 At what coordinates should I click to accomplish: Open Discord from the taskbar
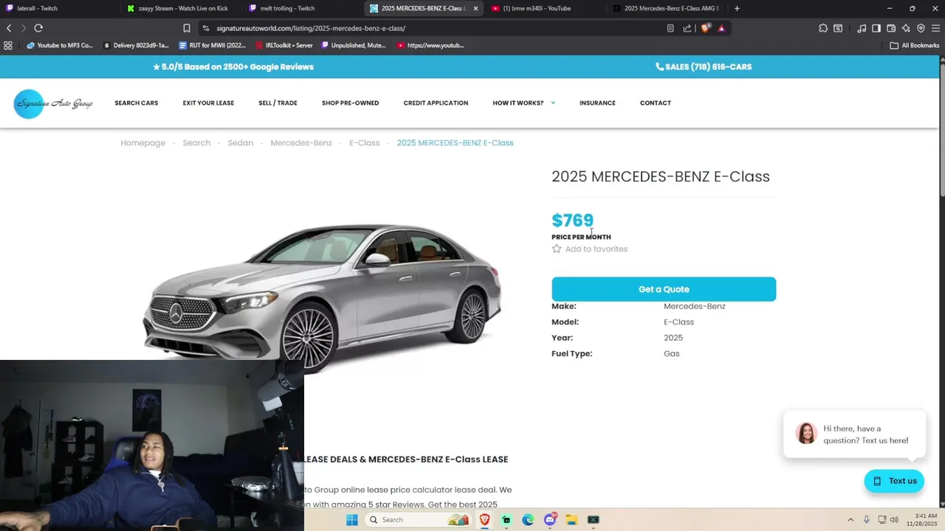click(550, 520)
